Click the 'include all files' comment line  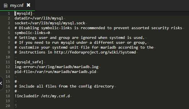pyautogui.click(x=64, y=86)
